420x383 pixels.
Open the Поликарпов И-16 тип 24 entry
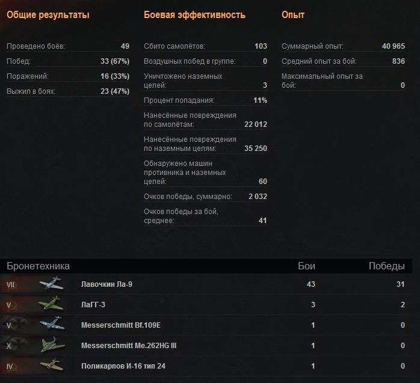coord(123,366)
